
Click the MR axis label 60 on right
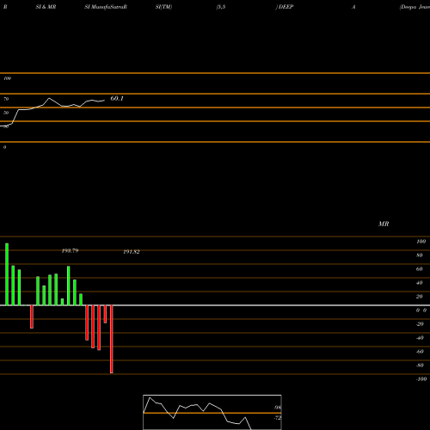tap(420, 269)
